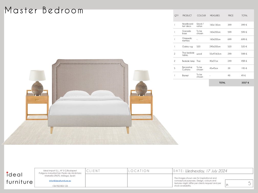Select the right bedside lamp image
The height and width of the screenshot is (193, 258).
tap(141, 82)
